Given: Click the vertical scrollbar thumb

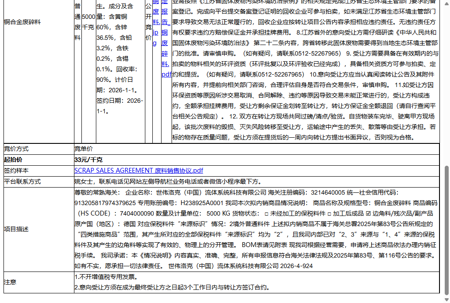Looking at the screenshot, I should point(446,230).
